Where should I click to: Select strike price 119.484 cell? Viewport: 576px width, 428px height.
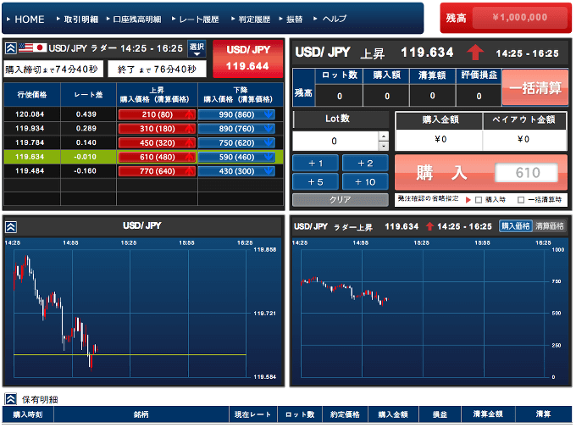click(32, 170)
